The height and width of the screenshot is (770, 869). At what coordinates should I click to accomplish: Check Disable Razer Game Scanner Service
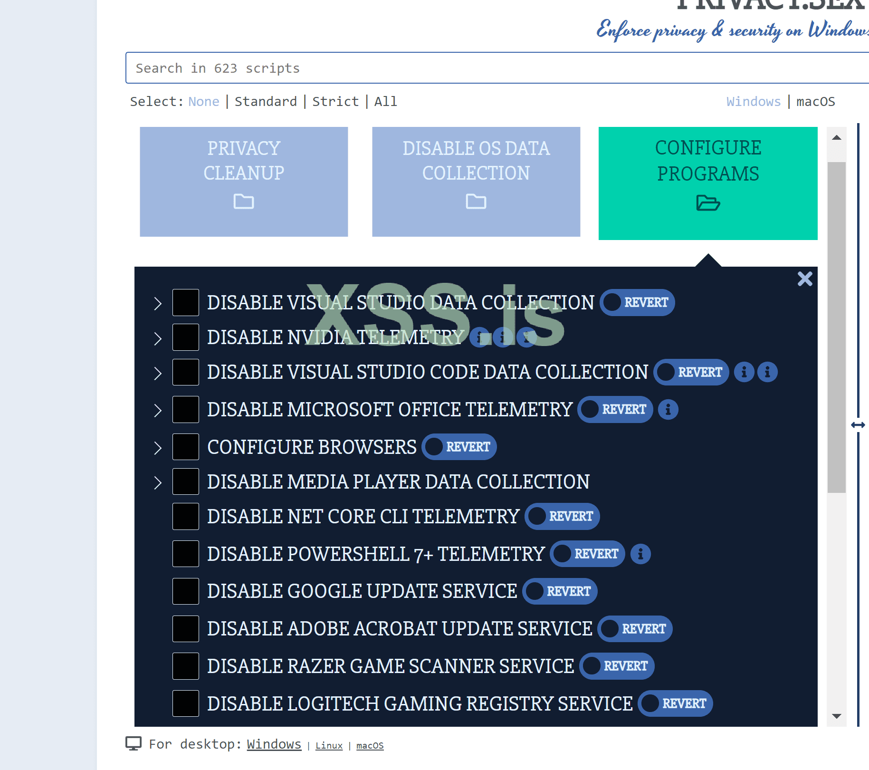[186, 666]
